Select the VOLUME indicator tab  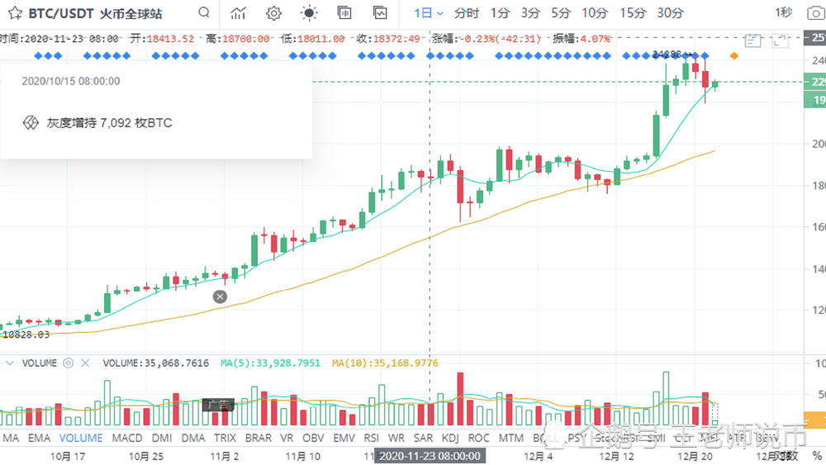tap(81, 438)
